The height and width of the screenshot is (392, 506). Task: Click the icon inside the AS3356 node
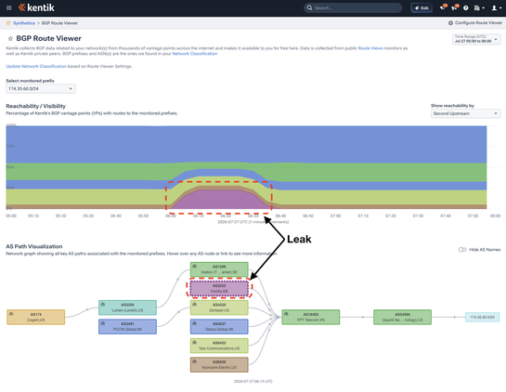coord(103,304)
